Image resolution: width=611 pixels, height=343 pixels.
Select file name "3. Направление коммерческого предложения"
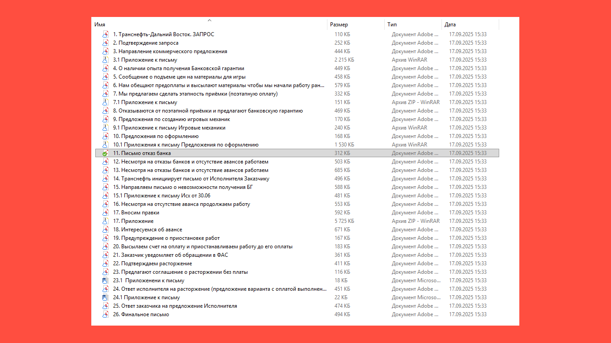point(170,51)
